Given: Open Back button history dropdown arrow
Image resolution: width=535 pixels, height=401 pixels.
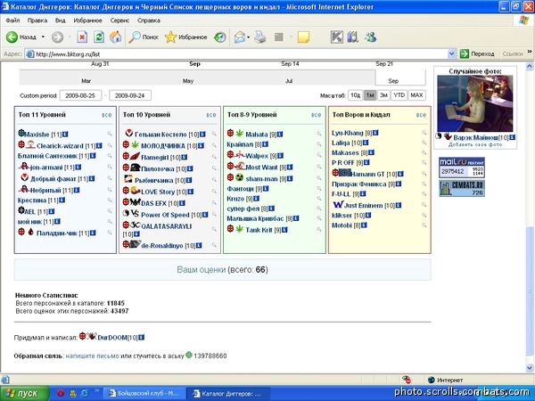Looking at the screenshot, I should point(43,37).
